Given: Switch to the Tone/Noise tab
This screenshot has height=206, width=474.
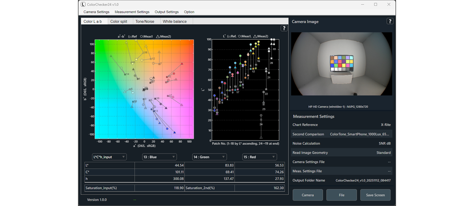Looking at the screenshot, I should [145, 21].
